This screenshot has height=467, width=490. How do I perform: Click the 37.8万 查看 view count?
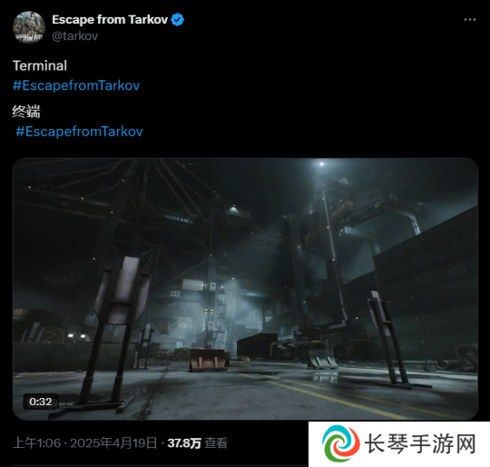198,442
